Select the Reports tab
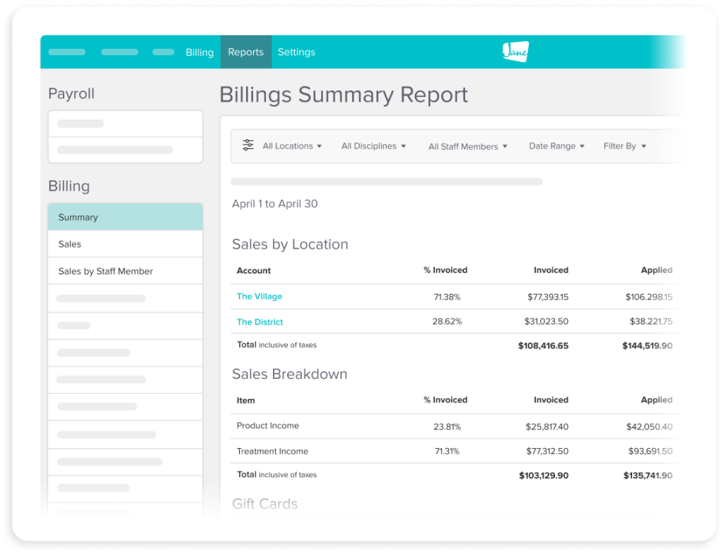 pyautogui.click(x=245, y=52)
